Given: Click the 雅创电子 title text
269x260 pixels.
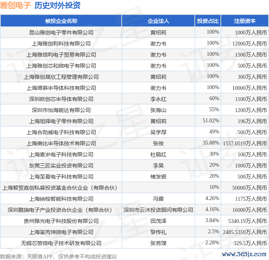Looking at the screenshot, I should pyautogui.click(x=15, y=5).
